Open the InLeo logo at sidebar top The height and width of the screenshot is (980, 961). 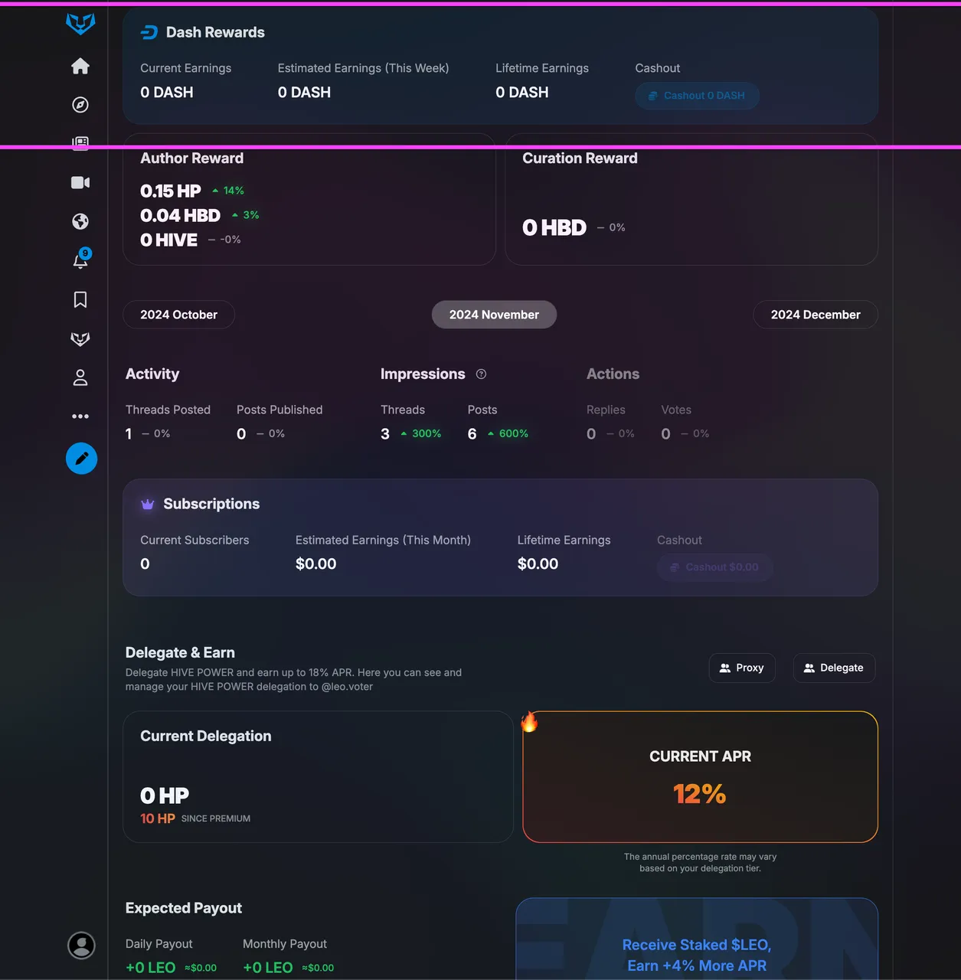coord(80,24)
